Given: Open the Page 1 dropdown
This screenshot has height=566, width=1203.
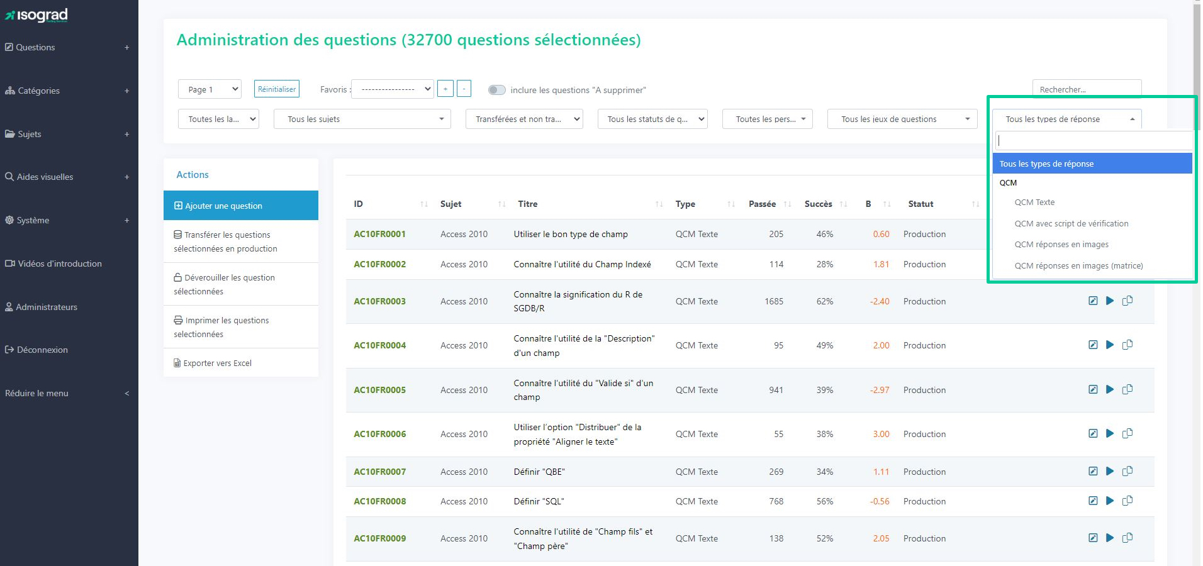Looking at the screenshot, I should [x=210, y=89].
